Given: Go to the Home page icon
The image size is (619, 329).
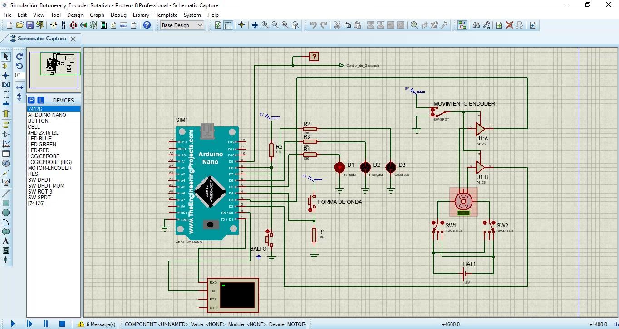Looking at the screenshot, I should [54, 25].
